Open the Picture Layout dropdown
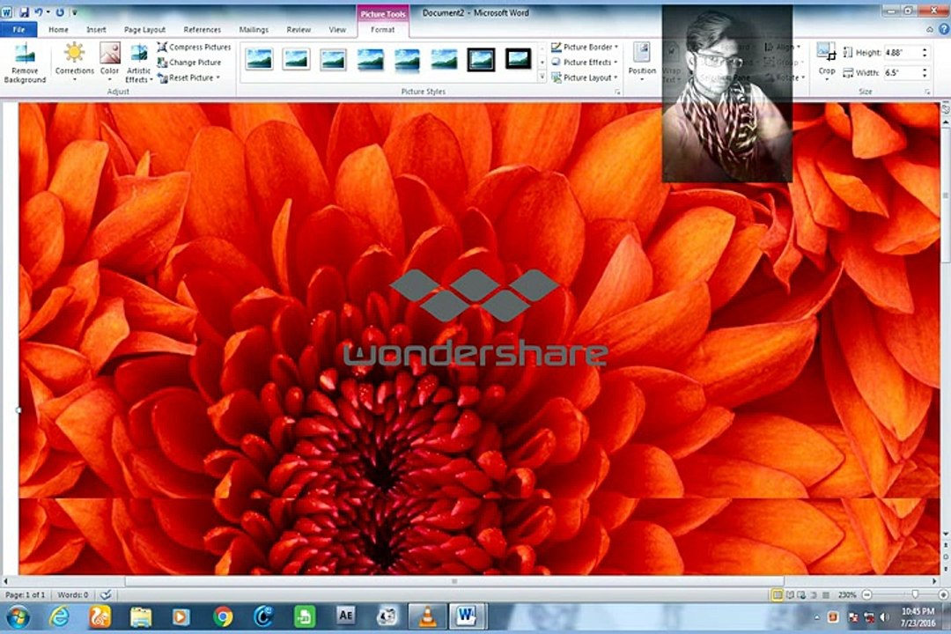Viewport: 951px width, 634px height. [x=585, y=77]
